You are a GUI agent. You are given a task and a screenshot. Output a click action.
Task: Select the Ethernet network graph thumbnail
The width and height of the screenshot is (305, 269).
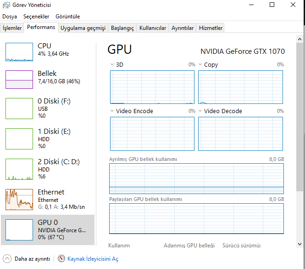click(19, 199)
